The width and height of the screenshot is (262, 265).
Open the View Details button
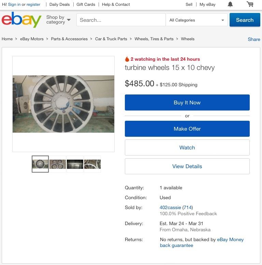(x=187, y=166)
